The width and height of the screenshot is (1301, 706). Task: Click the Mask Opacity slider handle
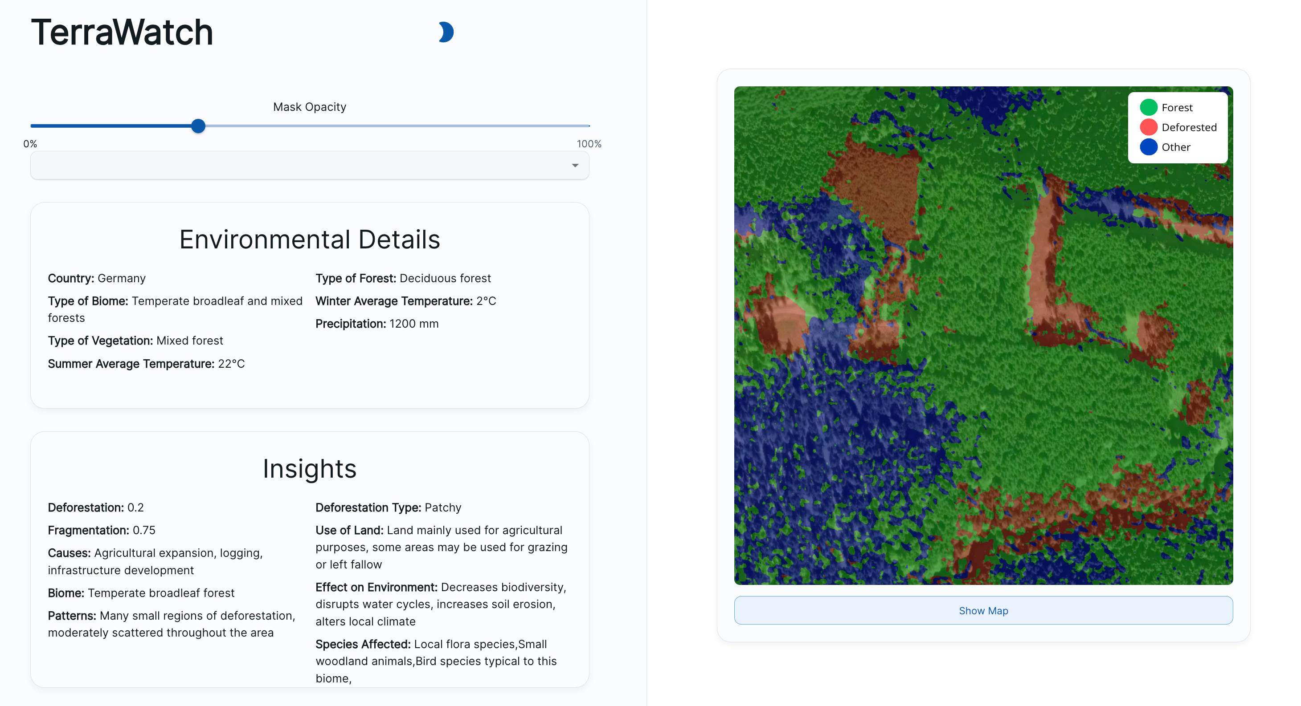tap(198, 126)
